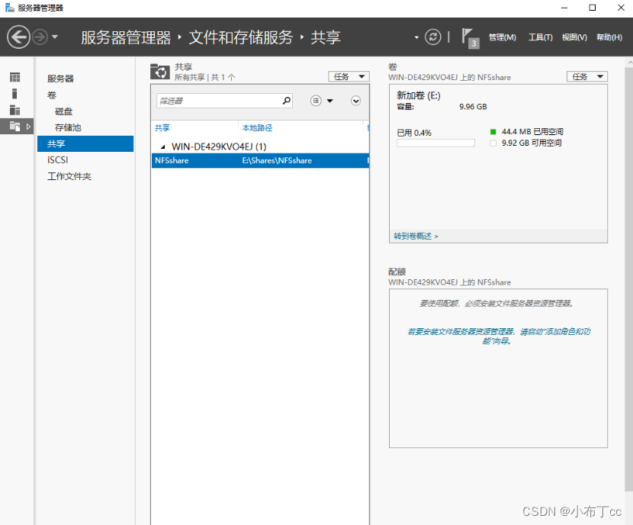The image size is (633, 525).
Task: Click the E:\Shares\NFSshare path cell
Action: (x=277, y=160)
